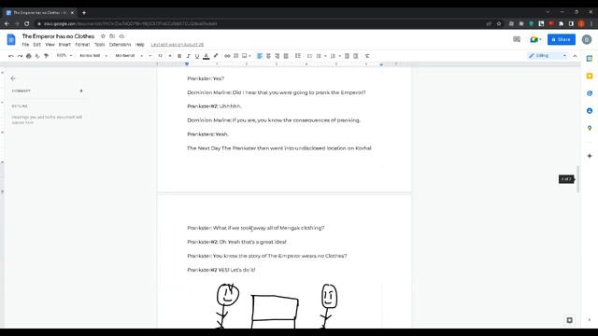
Task: Open the Insert menu
Action: coord(64,45)
